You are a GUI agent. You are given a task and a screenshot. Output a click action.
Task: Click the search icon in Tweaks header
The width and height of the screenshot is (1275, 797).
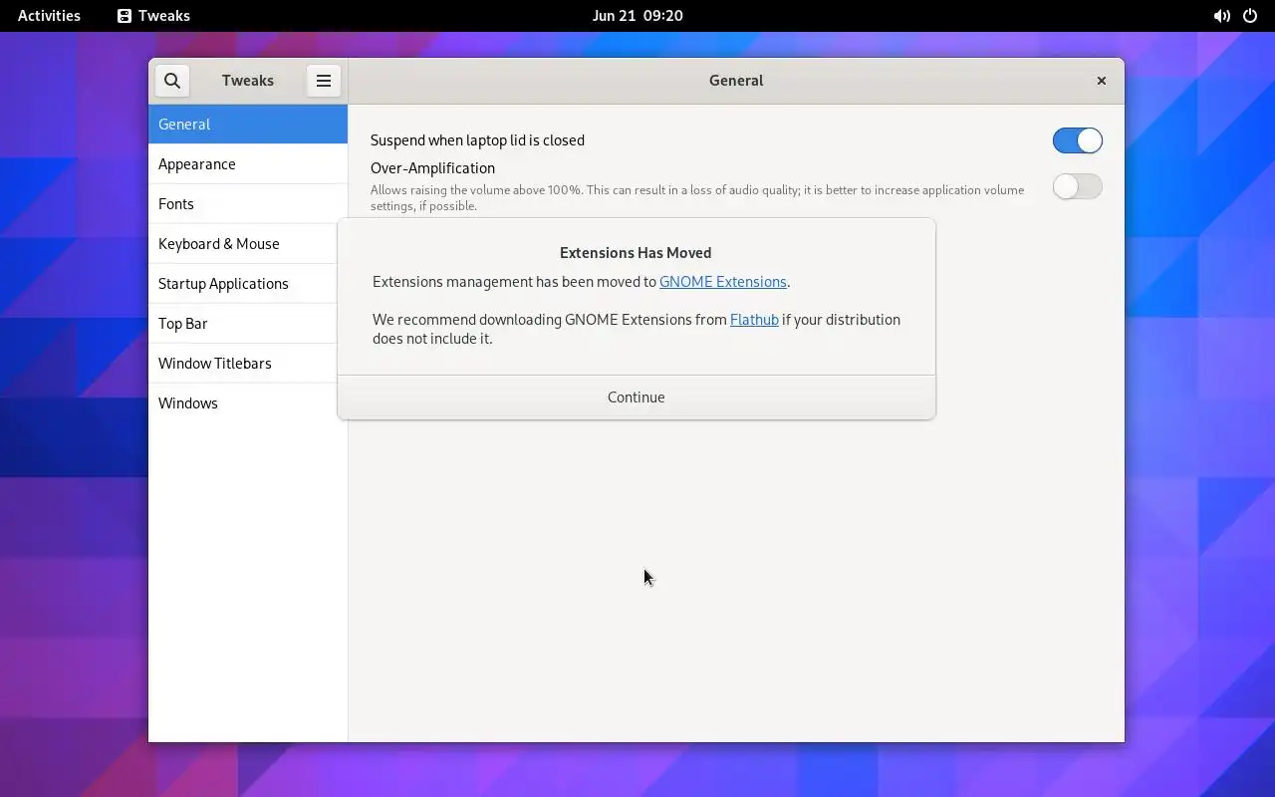pyautogui.click(x=172, y=81)
